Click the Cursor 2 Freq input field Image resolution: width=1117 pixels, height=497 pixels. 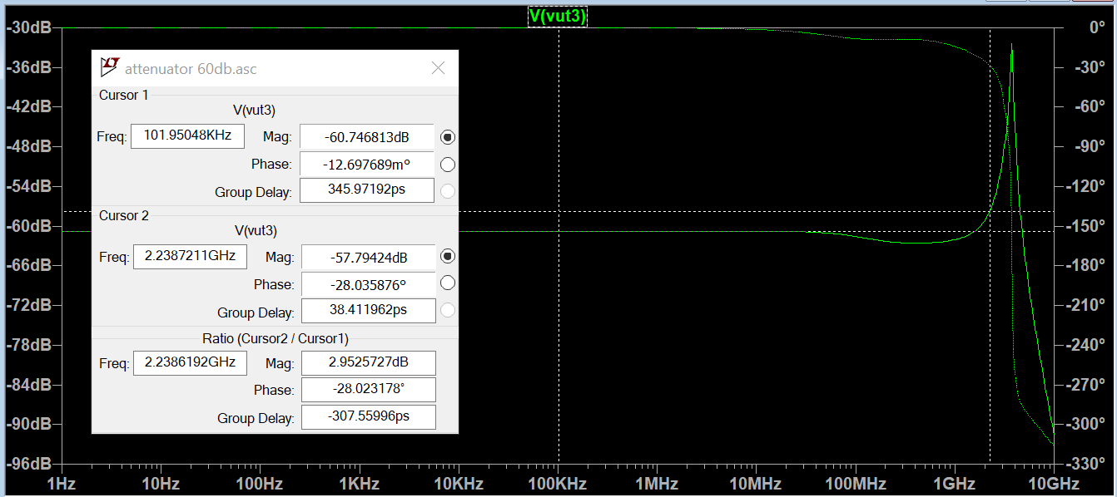click(190, 257)
